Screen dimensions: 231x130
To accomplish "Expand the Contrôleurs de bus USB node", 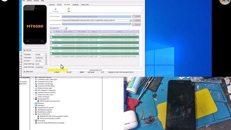I will (x=34, y=82).
